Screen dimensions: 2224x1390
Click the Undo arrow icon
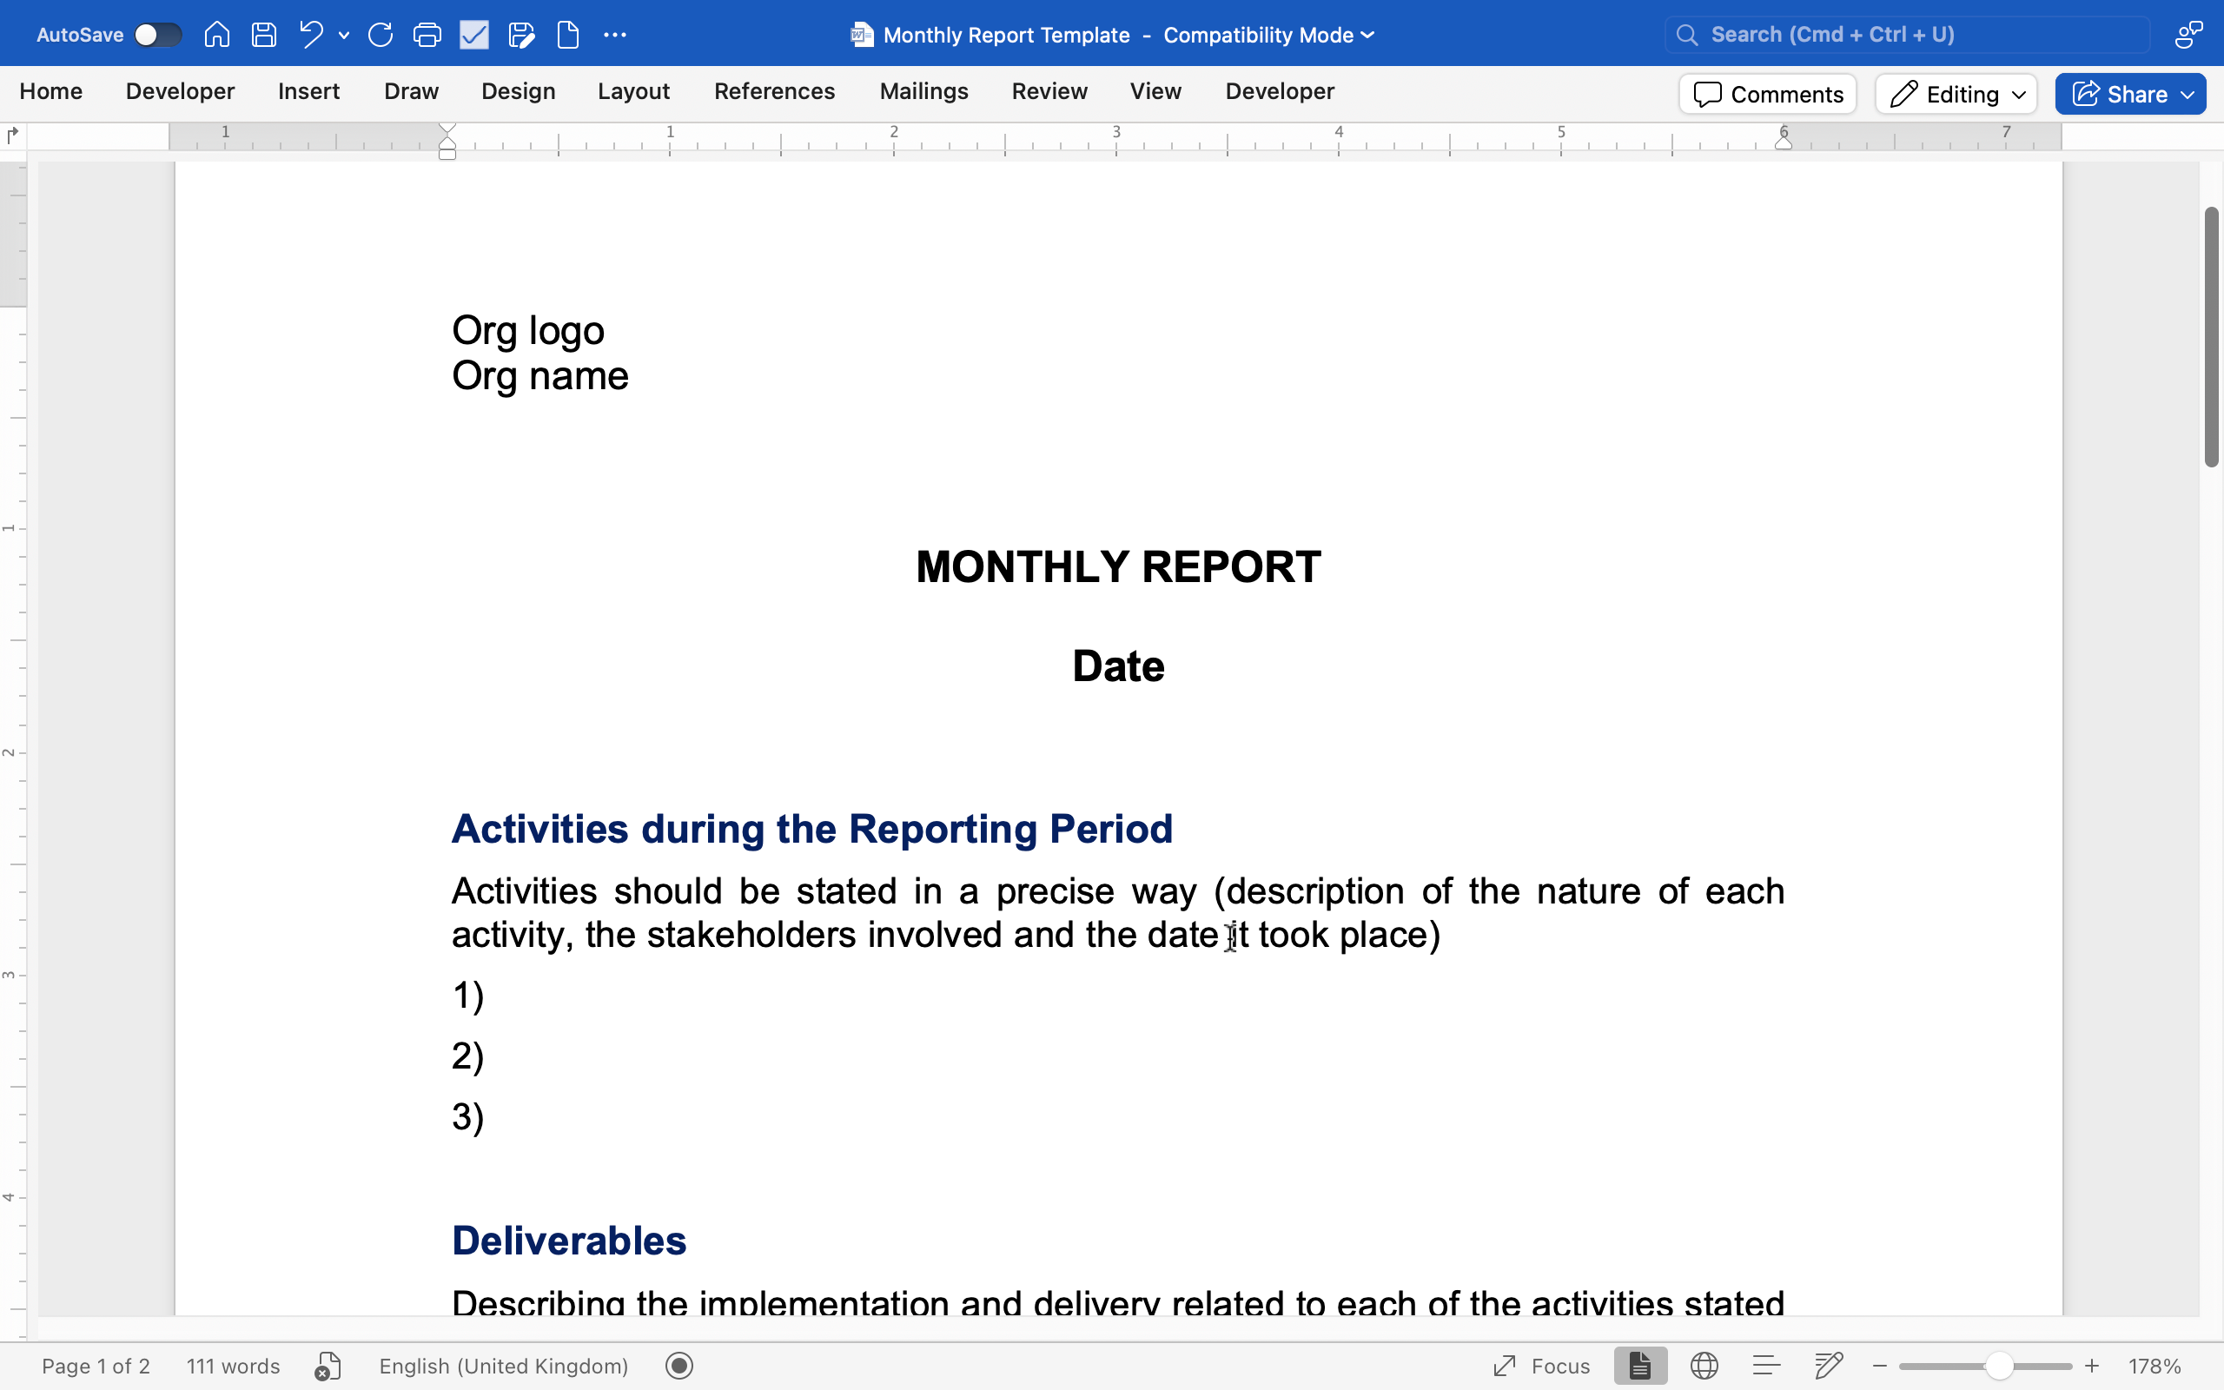pos(312,35)
